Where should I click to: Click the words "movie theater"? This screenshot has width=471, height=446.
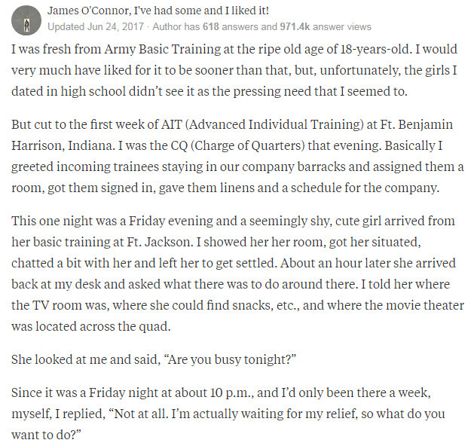425,305
